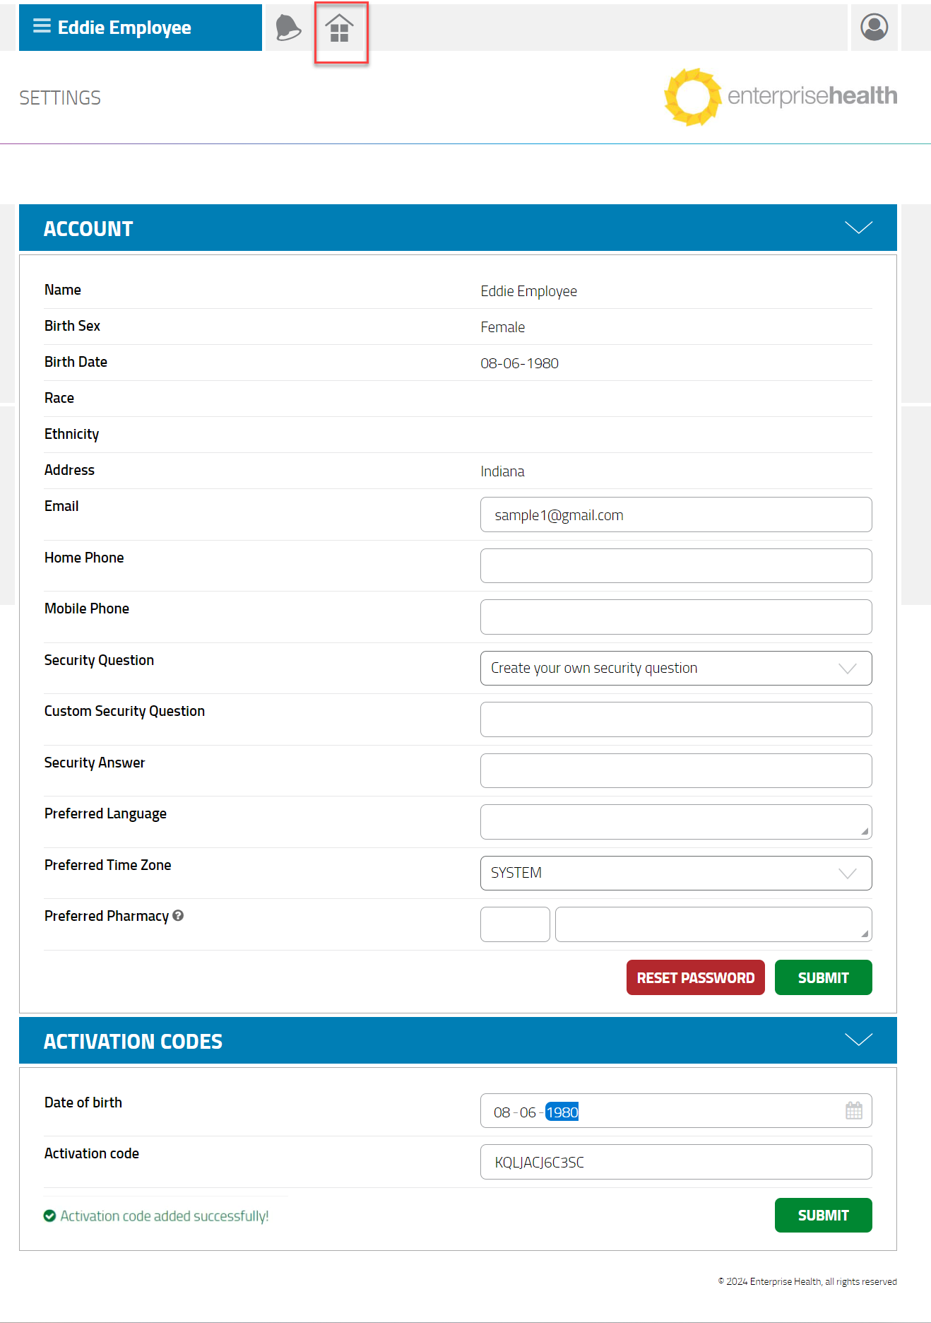
Task: Open the date of birth calendar picker
Action: point(853,1111)
